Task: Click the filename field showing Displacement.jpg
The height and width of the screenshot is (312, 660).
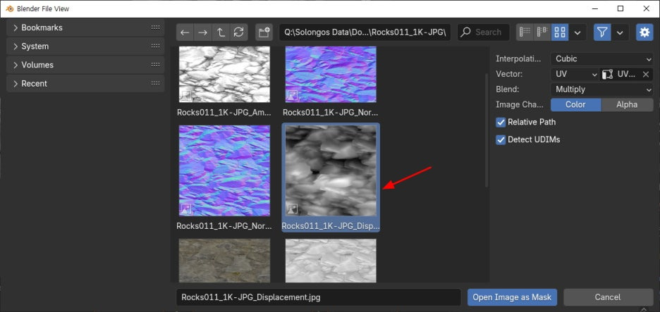Action: (x=319, y=297)
